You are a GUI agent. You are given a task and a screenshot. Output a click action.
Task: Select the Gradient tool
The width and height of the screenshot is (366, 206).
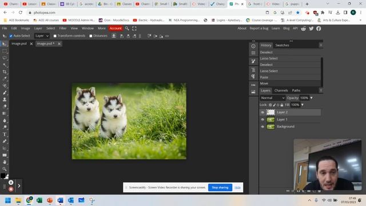4,113
